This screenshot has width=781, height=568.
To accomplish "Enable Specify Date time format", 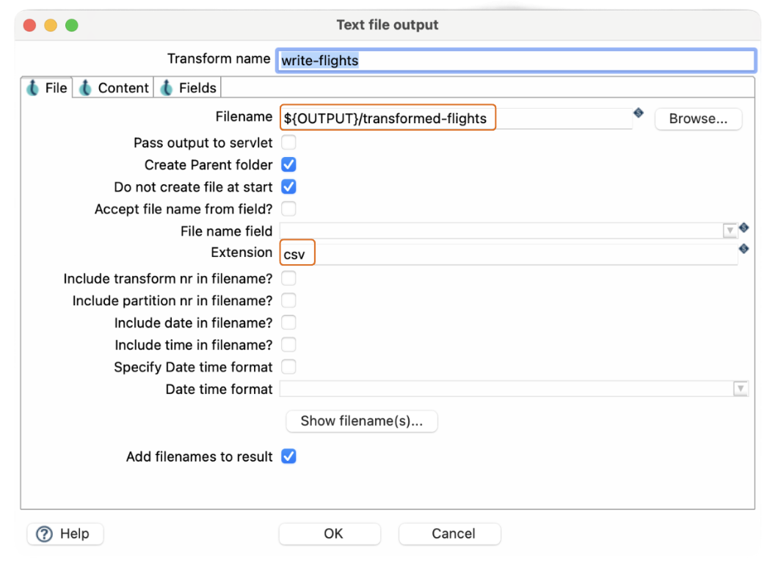I will 289,367.
